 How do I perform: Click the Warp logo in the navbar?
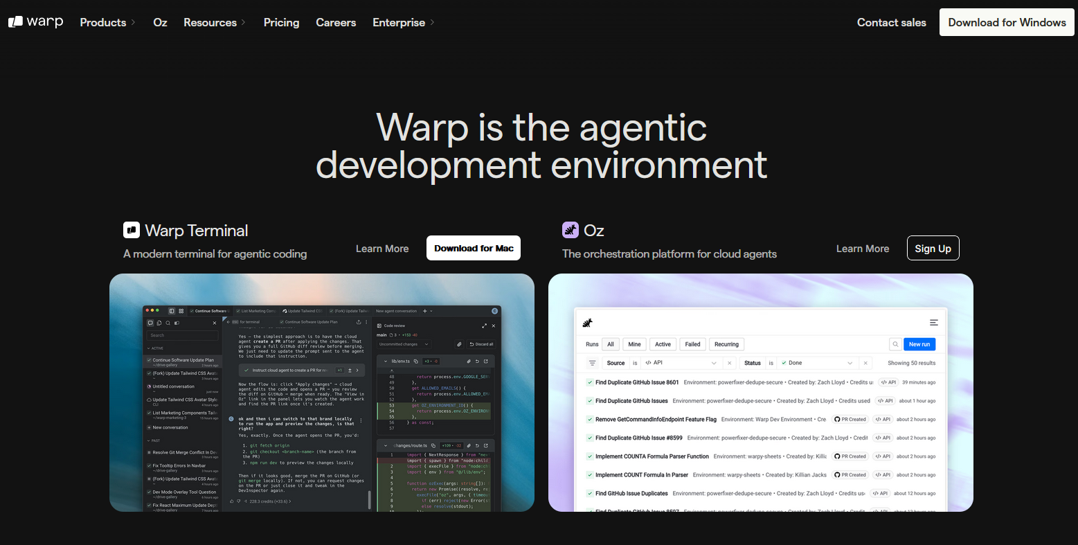coord(36,22)
